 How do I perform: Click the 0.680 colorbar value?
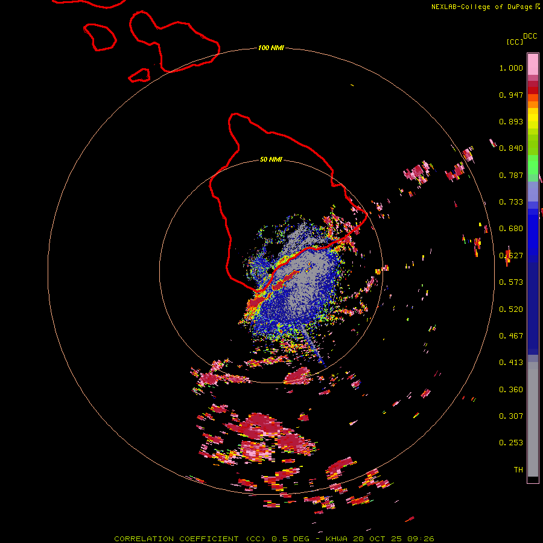(511, 229)
